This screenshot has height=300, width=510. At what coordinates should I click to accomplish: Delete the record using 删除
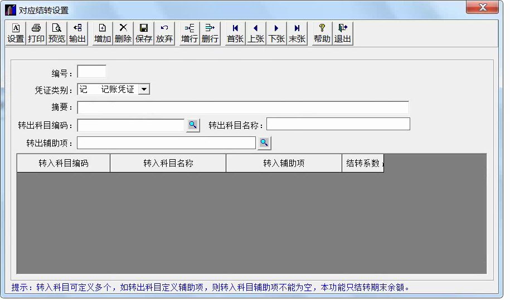tap(123, 33)
